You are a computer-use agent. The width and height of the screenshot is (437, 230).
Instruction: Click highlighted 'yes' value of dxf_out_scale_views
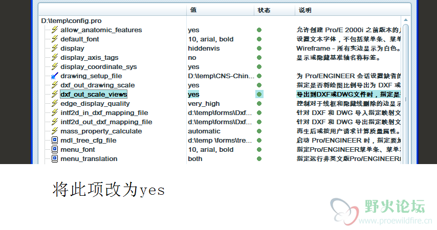(193, 94)
